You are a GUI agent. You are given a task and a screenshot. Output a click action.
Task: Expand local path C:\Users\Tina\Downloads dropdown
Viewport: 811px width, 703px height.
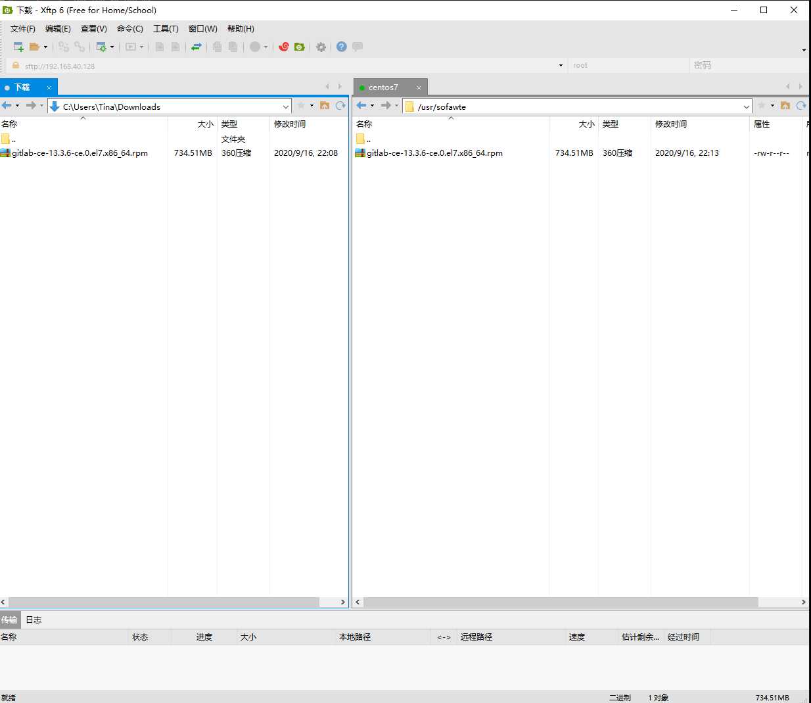pyautogui.click(x=286, y=107)
